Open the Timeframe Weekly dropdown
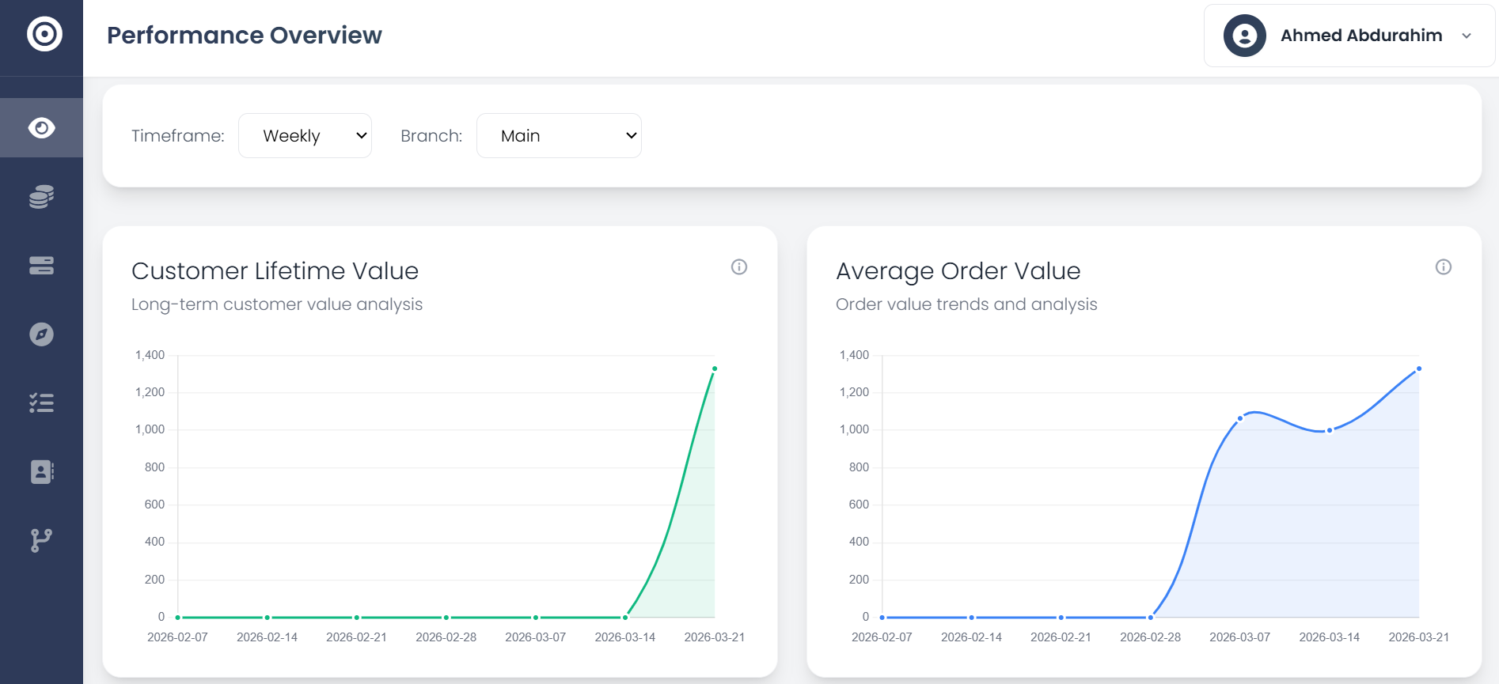This screenshot has height=684, width=1499. click(x=305, y=135)
